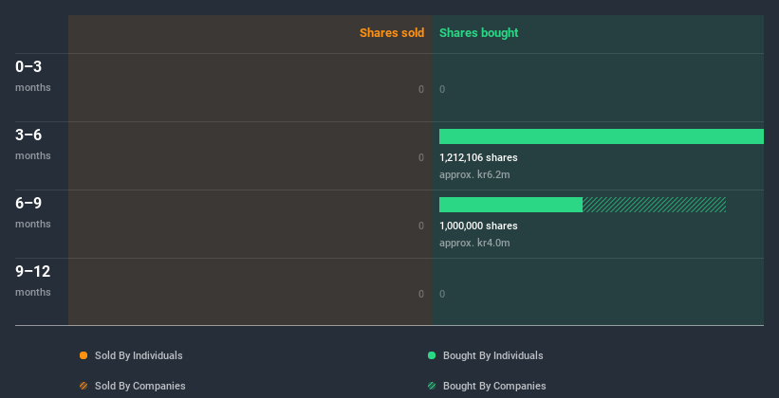Click the 1,000,000 shares value
The height and width of the screenshot is (398, 779).
click(478, 226)
